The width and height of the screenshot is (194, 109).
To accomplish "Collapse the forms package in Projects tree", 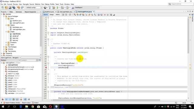I will (x=6, y=18).
